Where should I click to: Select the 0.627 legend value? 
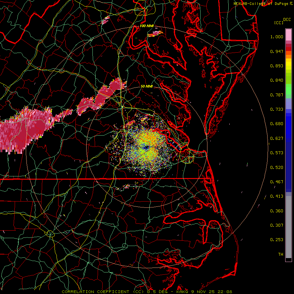coord(277,139)
